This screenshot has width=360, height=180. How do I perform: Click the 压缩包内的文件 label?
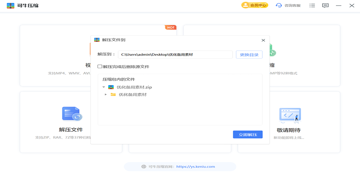[119, 79]
